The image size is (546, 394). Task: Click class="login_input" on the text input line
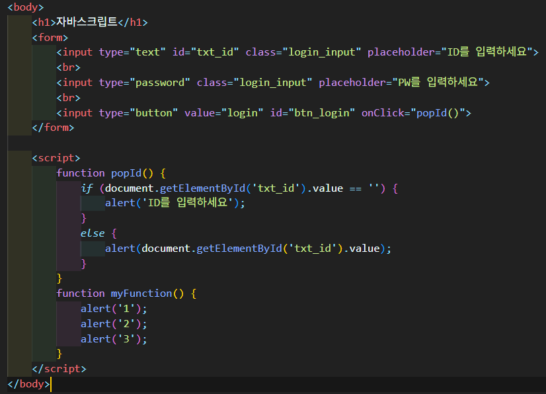point(303,52)
